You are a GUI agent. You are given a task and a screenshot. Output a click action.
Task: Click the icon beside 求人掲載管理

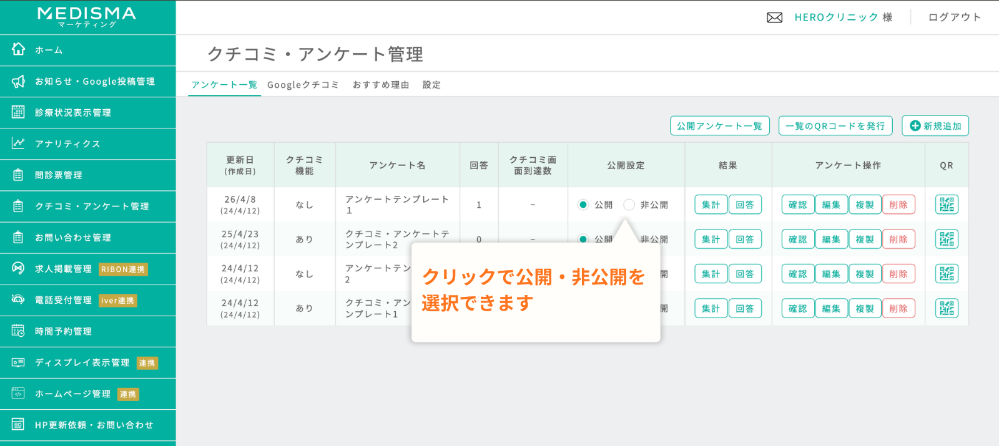click(x=18, y=268)
